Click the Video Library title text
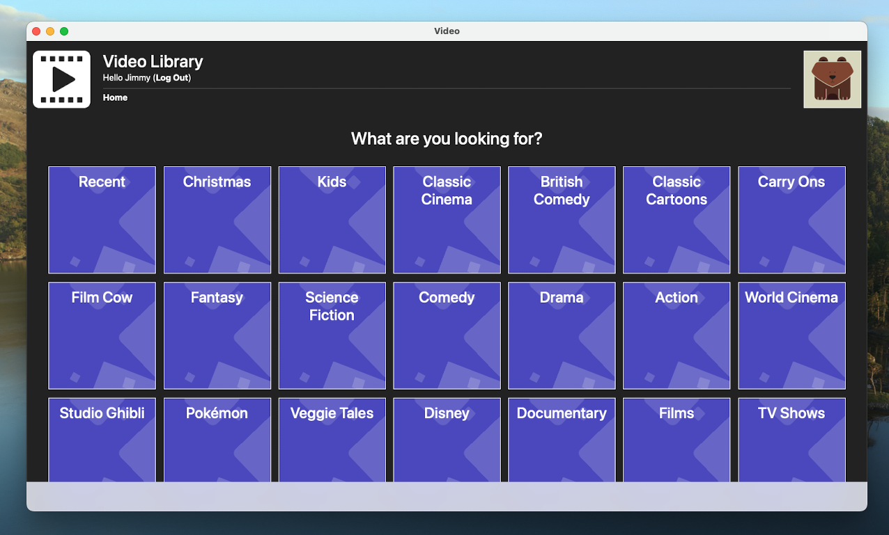The width and height of the screenshot is (889, 535). pyautogui.click(x=153, y=61)
